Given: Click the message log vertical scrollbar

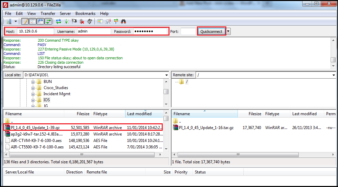Looking at the screenshot, I should pyautogui.click(x=333, y=53).
